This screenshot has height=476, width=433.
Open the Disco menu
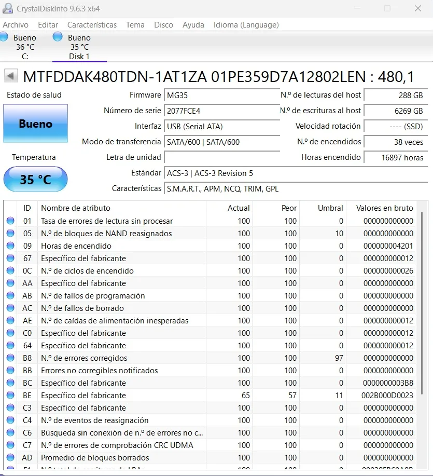click(x=163, y=25)
